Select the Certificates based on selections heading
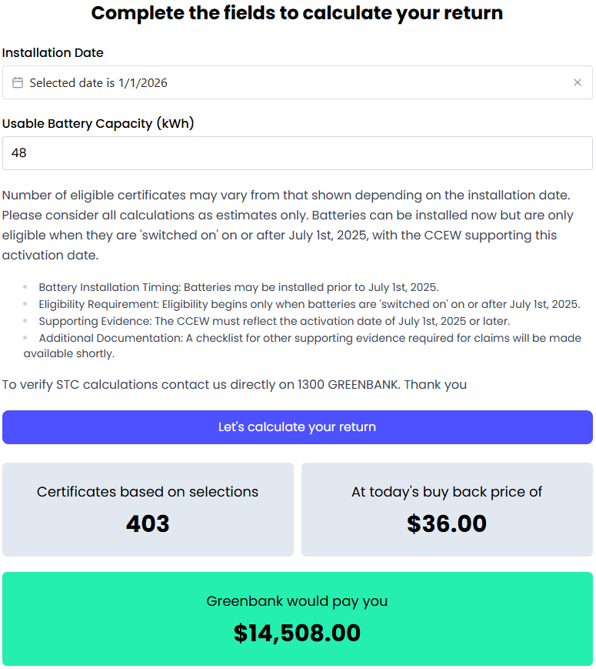596x669 pixels. [x=148, y=492]
